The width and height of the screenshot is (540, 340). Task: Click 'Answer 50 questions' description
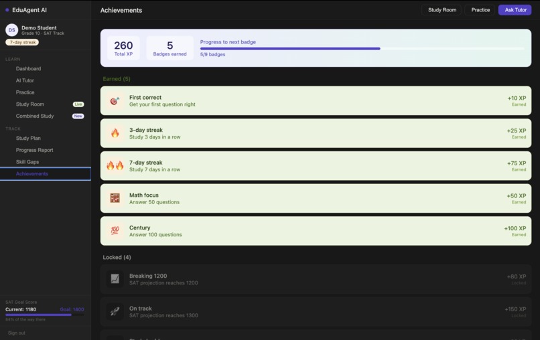tap(154, 202)
